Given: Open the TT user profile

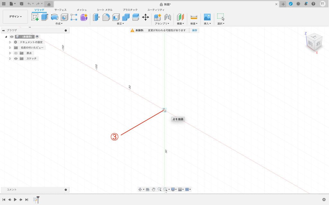Looking at the screenshot, I should 322,4.
